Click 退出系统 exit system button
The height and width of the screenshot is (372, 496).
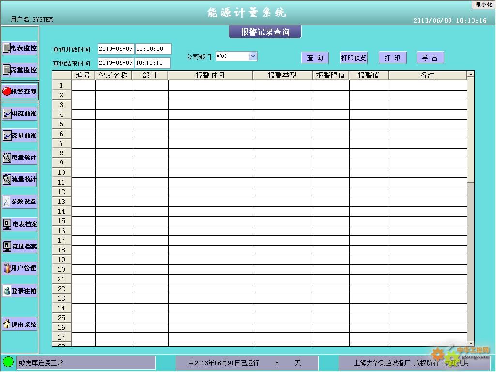pos(20,325)
